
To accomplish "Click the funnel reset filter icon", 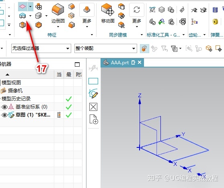I will point(164,49).
